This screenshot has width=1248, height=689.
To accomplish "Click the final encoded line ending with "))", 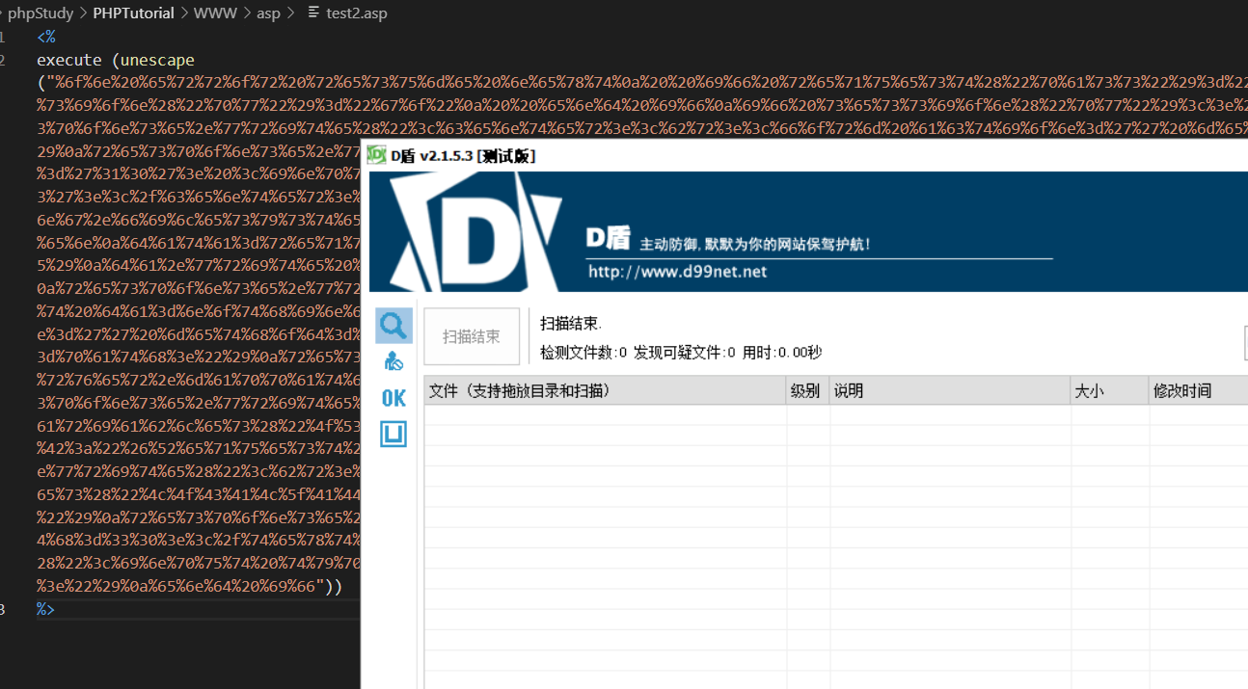I will tap(190, 586).
